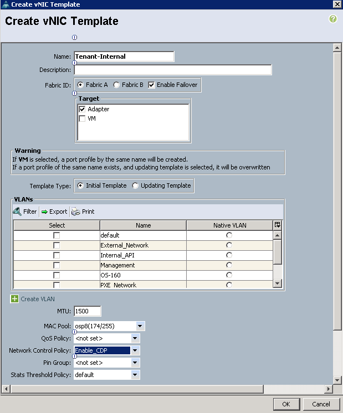
Task: Toggle the Enable Failover checkbox
Action: [151, 85]
